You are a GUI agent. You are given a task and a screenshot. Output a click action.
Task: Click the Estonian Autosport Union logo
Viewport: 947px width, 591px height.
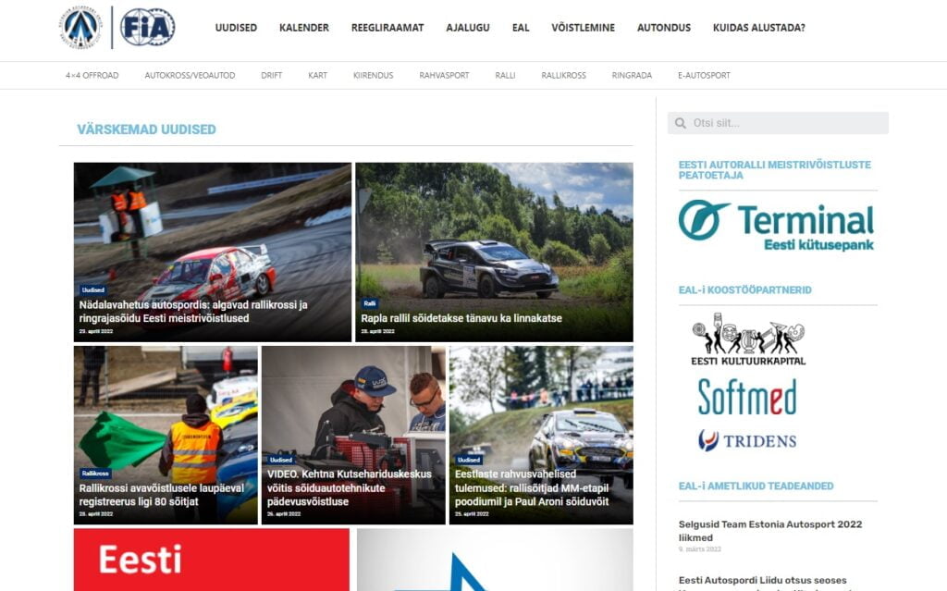(81, 28)
